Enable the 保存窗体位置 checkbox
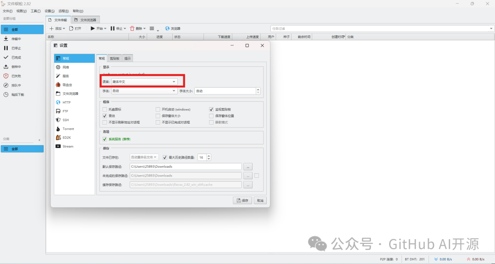The height and width of the screenshot is (264, 495). coord(211,116)
